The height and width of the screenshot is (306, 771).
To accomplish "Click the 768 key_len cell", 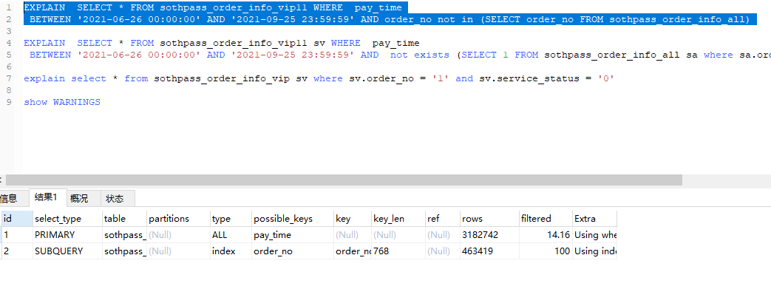I will click(398, 251).
